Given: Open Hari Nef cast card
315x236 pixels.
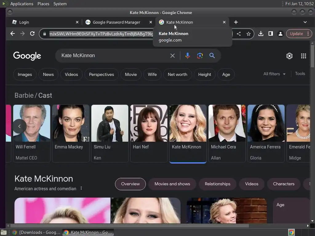Looking at the screenshot, I should 149,133.
